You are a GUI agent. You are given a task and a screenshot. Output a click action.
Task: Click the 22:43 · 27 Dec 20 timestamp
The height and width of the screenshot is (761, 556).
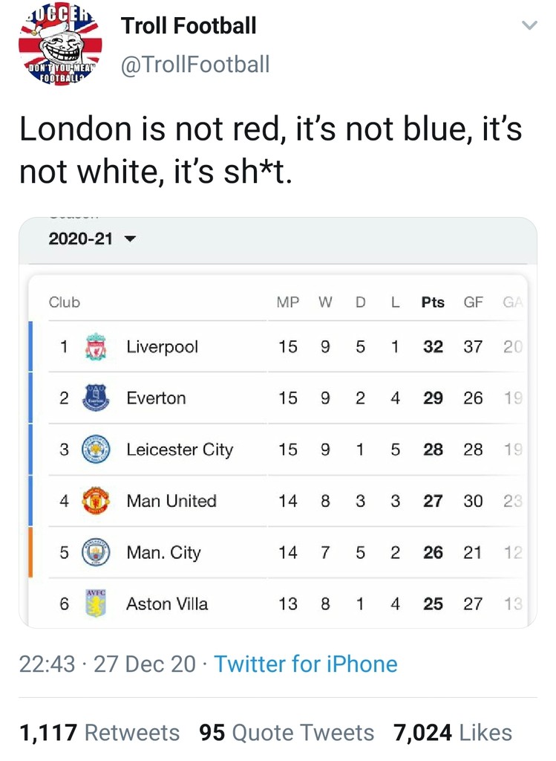(x=108, y=664)
